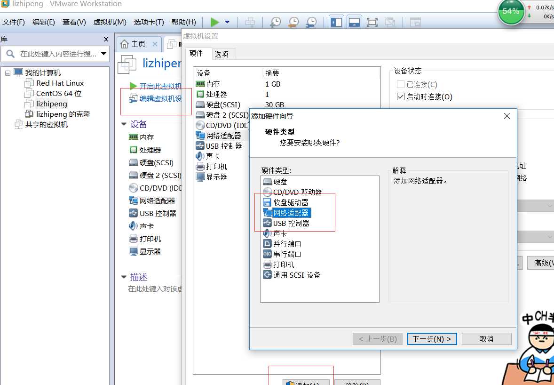554x385 pixels.
Task: Open the 编辑(E) menu
Action: point(43,22)
